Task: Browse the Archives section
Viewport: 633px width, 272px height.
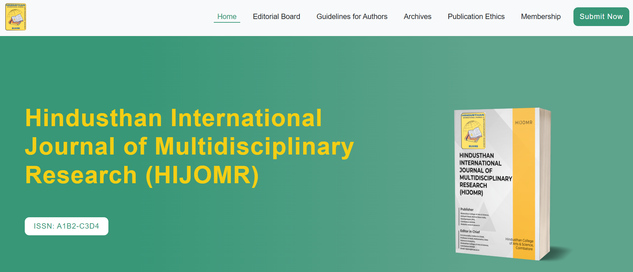Action: (x=417, y=17)
